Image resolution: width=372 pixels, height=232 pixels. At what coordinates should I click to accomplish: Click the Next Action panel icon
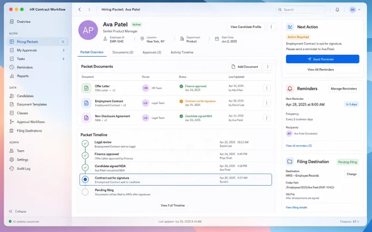coord(290,27)
